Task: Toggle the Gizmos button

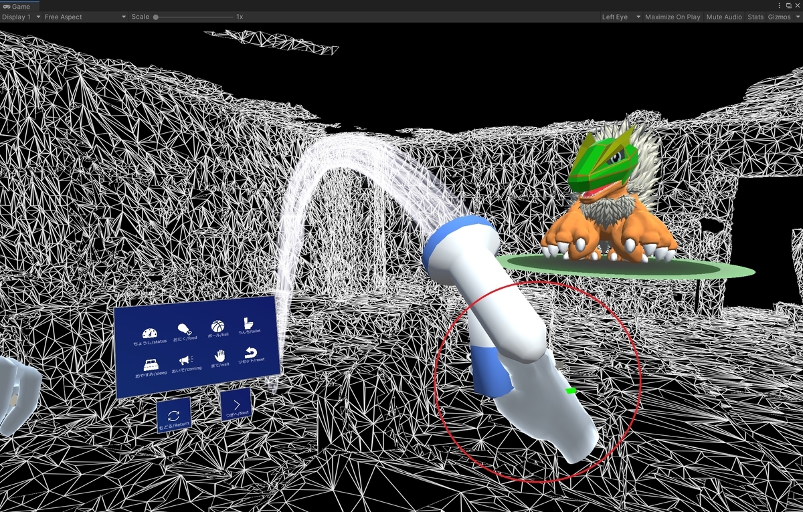Action: [x=779, y=17]
